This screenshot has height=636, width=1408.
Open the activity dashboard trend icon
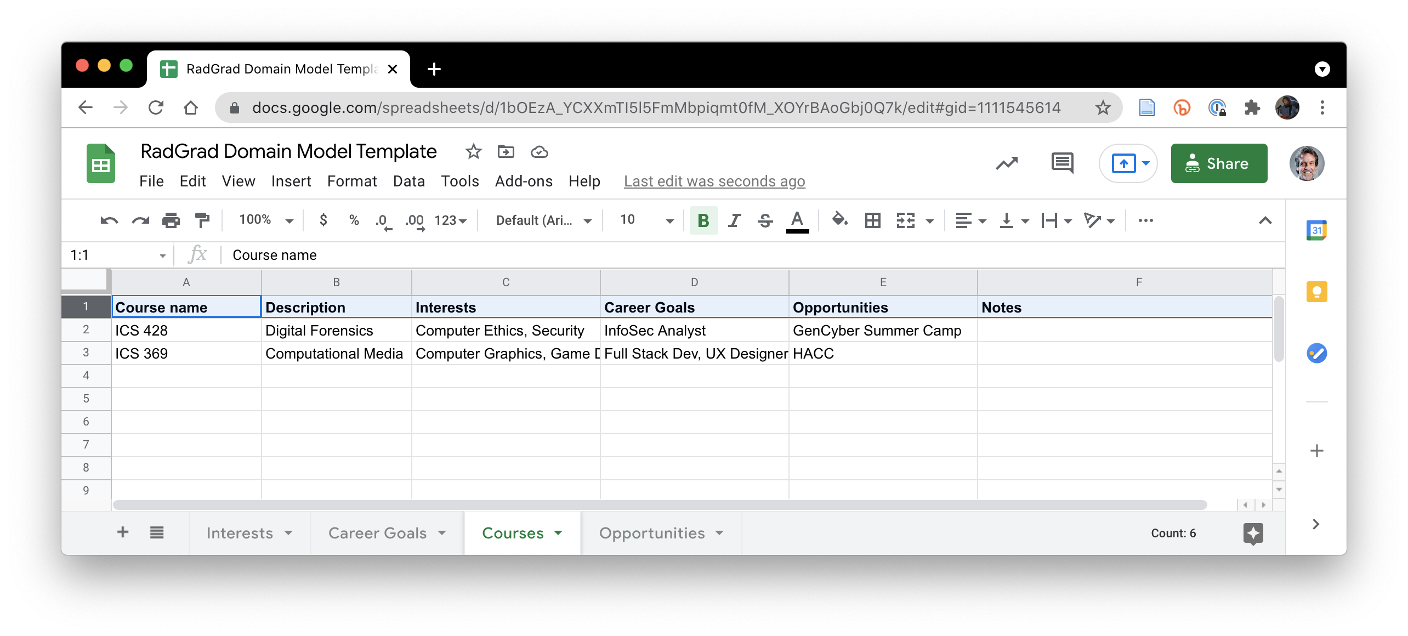pyautogui.click(x=1007, y=163)
